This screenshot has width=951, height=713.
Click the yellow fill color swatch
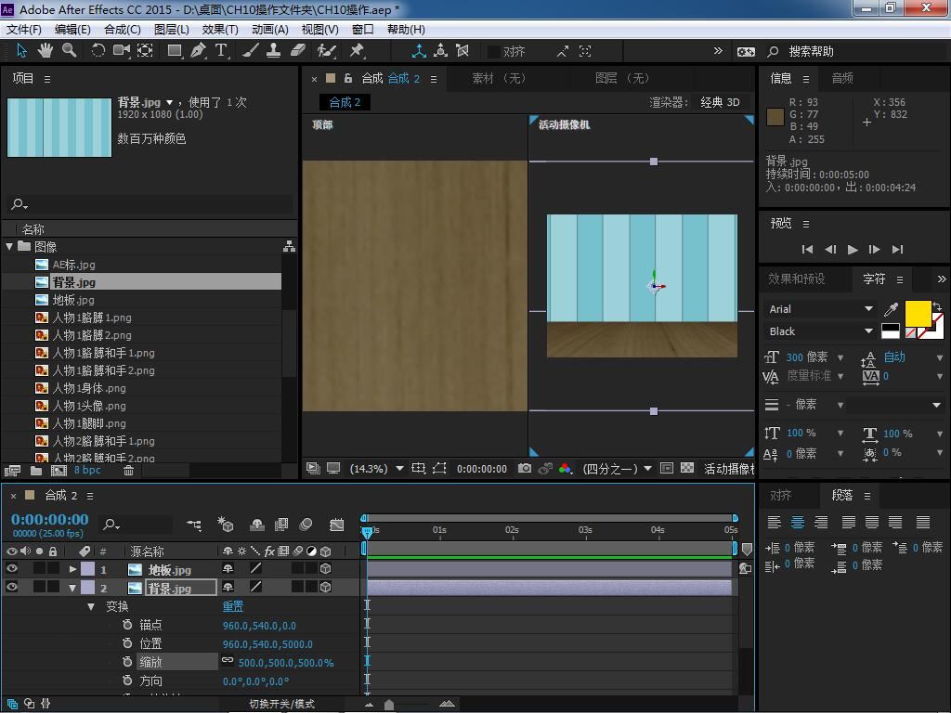click(918, 313)
